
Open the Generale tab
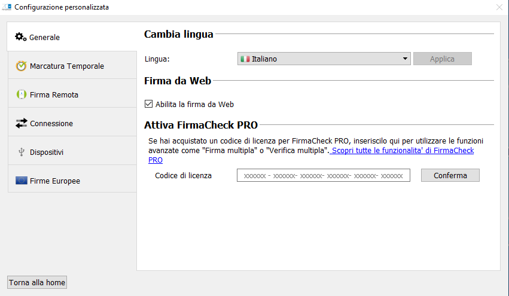pos(72,37)
